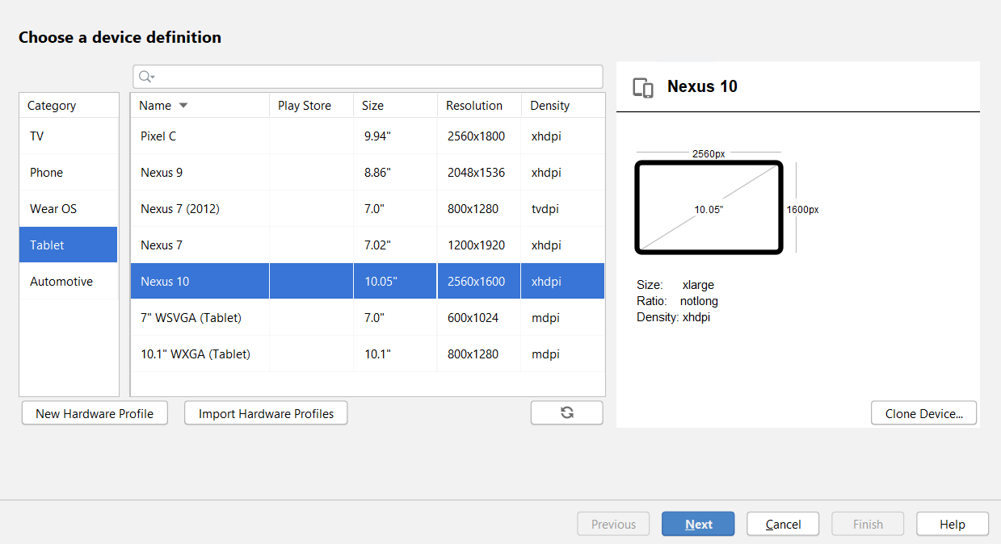The height and width of the screenshot is (544, 1001).
Task: Click the 600x1024 resolution cell
Action: pyautogui.click(x=479, y=318)
